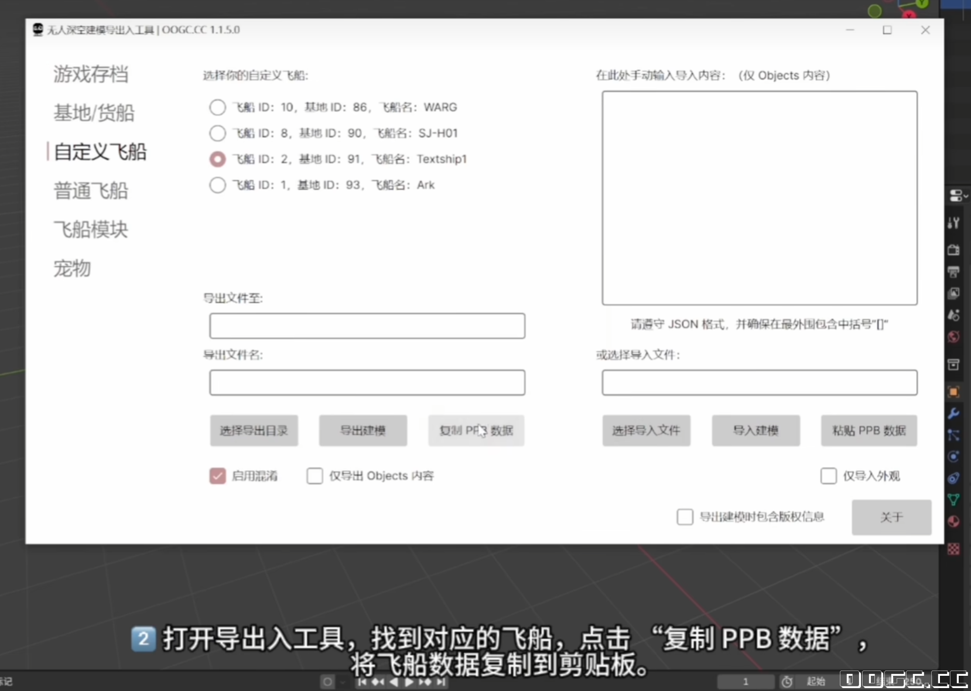Open Texture properties checker icon
The height and width of the screenshot is (691, 971).
(953, 549)
